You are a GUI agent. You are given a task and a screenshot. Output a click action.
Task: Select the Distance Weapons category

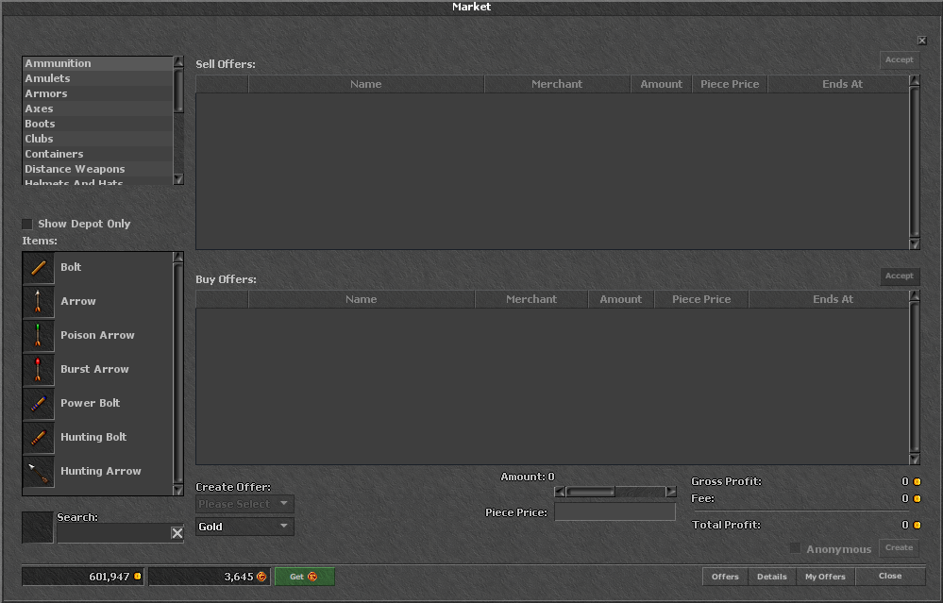(x=98, y=169)
